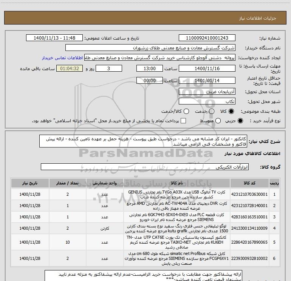Image resolution: width=291 pixels, height=281 pixels.
Task: Click the need number field 1100092410001243
Action: (x=207, y=38)
